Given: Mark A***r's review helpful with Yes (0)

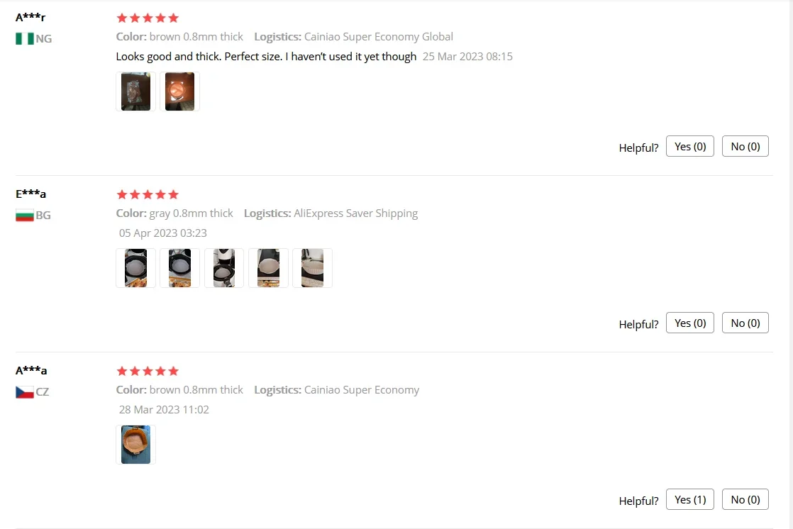Looking at the screenshot, I should [x=690, y=146].
